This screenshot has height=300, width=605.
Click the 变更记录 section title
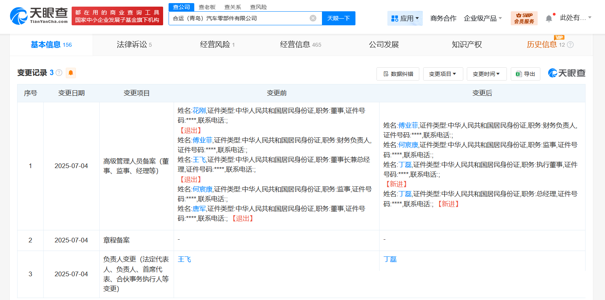(x=32, y=73)
